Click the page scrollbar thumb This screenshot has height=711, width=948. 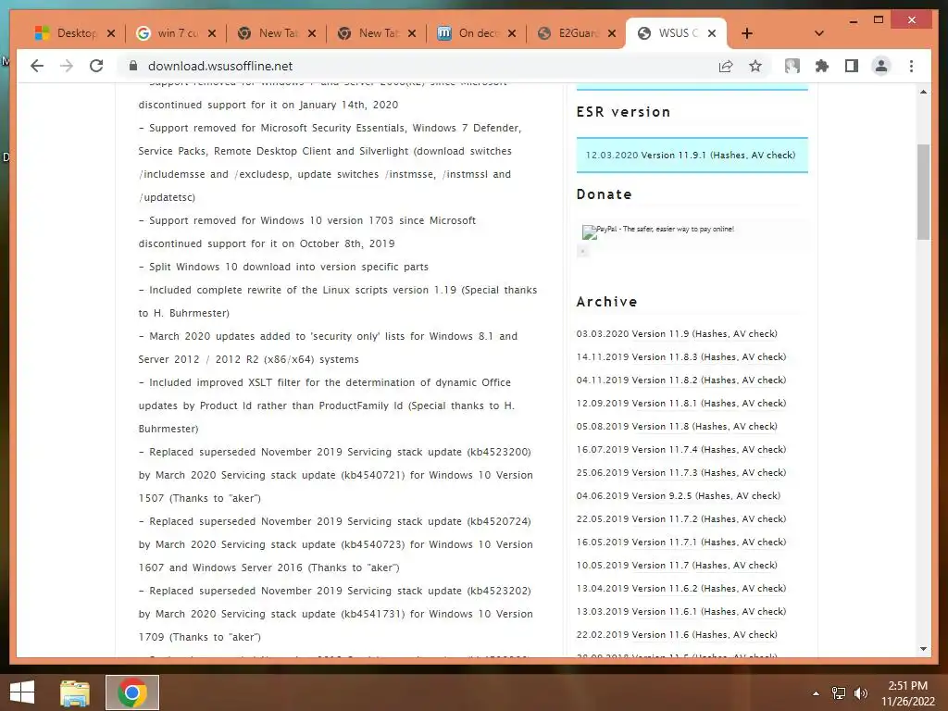[x=923, y=192]
